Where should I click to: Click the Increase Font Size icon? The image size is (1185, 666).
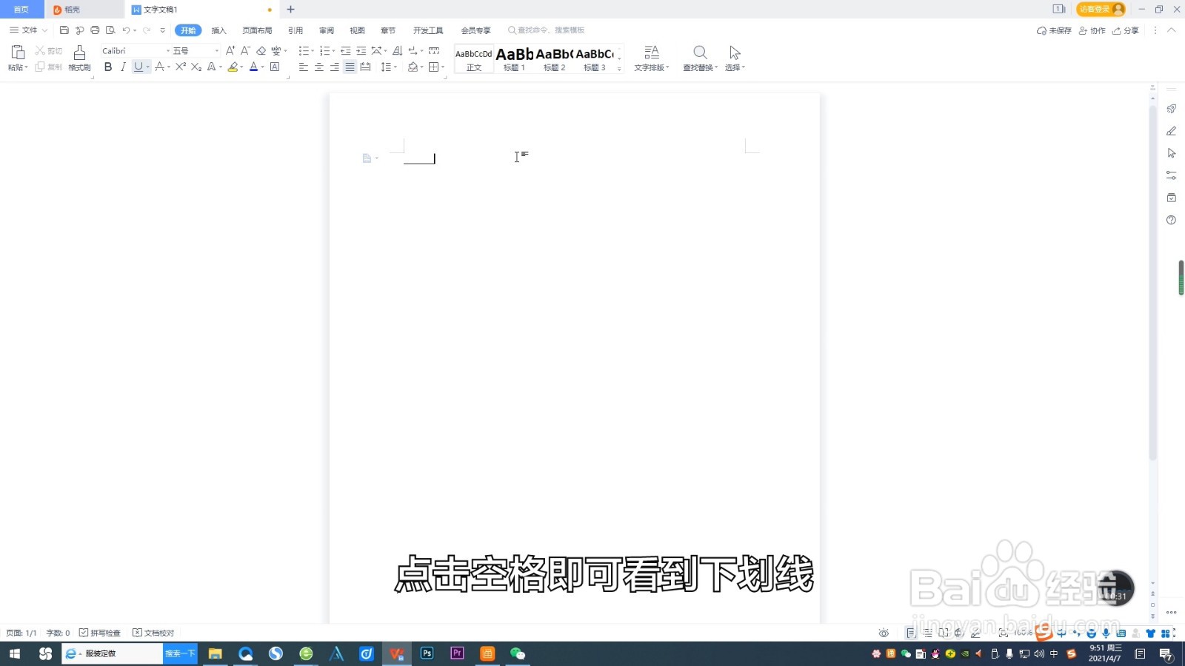230,50
